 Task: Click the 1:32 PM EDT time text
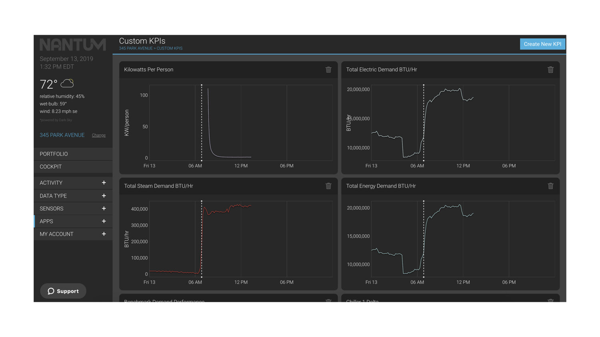[57, 67]
